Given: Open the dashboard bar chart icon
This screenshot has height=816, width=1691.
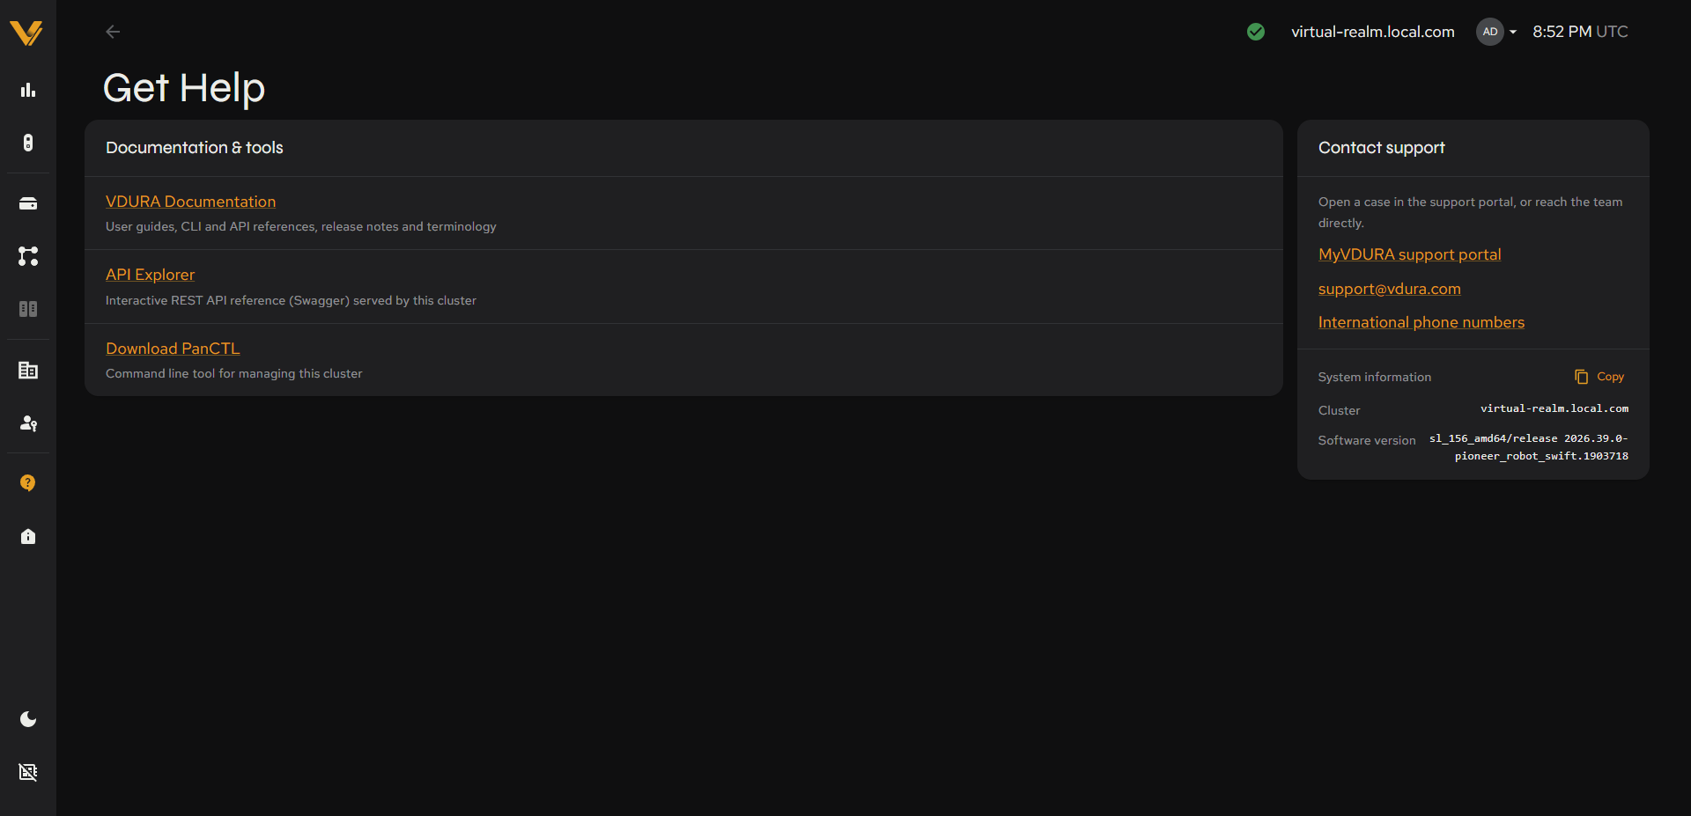Looking at the screenshot, I should click(28, 90).
